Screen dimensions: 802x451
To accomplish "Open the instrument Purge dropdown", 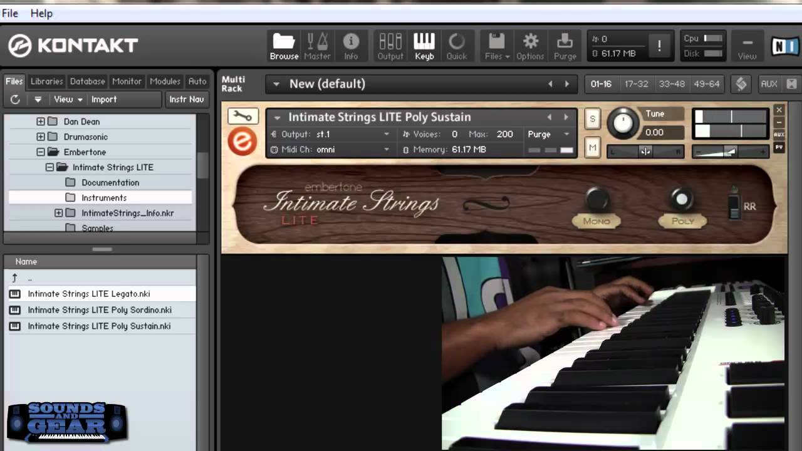I will coord(549,134).
